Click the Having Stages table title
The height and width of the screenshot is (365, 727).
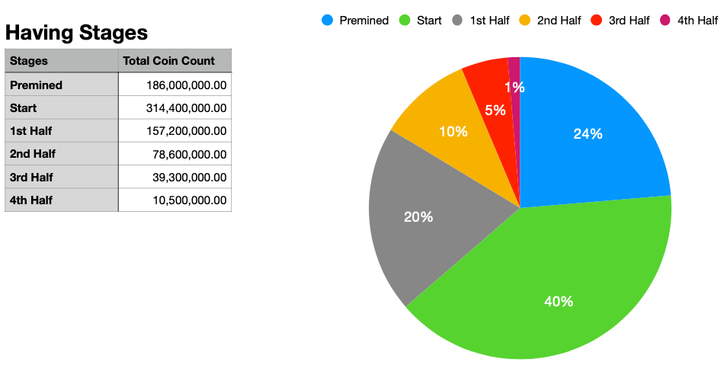click(x=76, y=33)
